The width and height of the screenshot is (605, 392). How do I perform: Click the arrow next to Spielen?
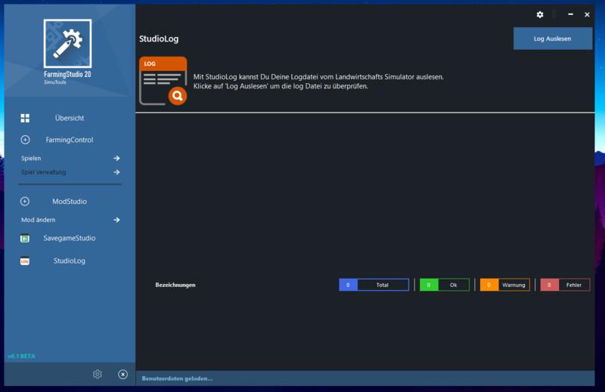point(116,159)
